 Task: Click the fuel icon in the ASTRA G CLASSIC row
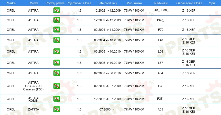coord(57,86)
